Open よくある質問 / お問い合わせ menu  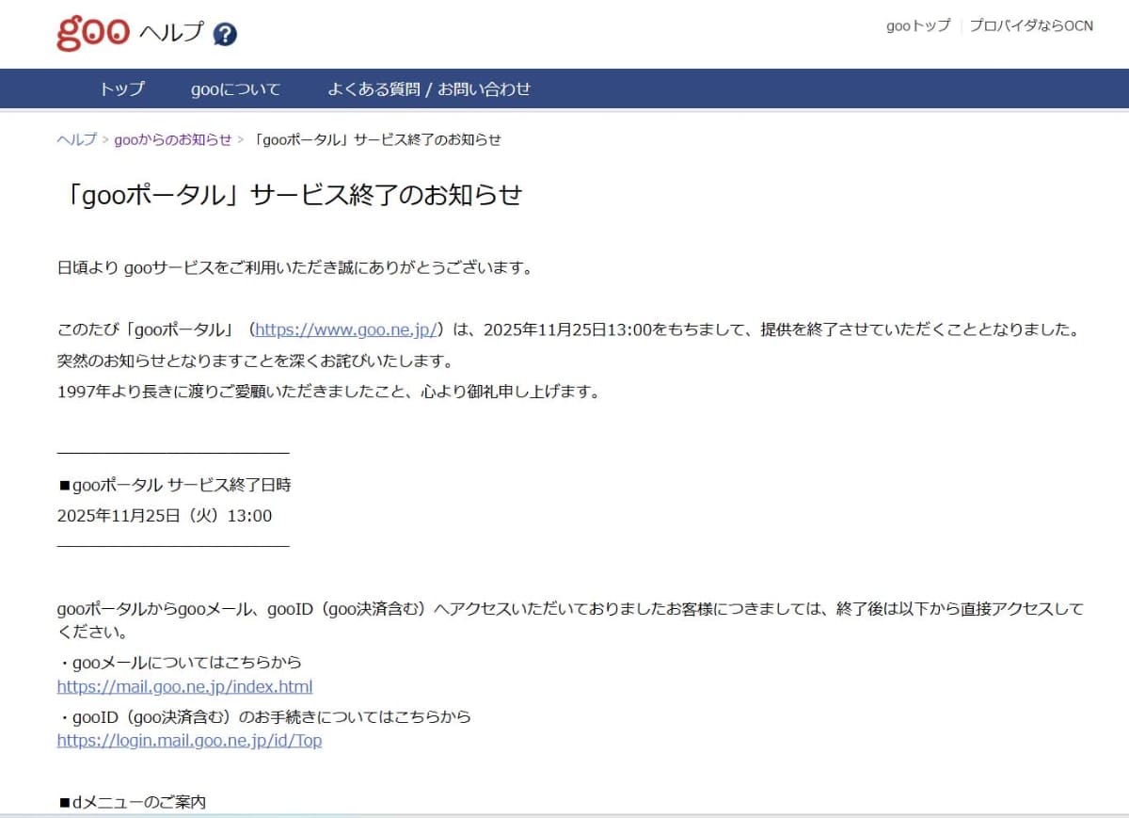pyautogui.click(x=429, y=88)
